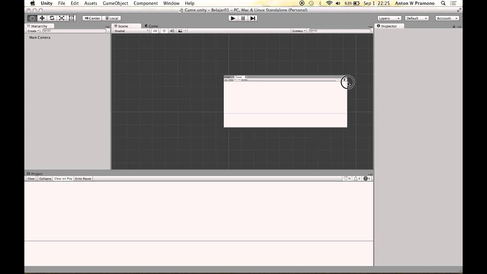Select the Scale tool
The width and height of the screenshot is (487, 274).
pos(62,18)
